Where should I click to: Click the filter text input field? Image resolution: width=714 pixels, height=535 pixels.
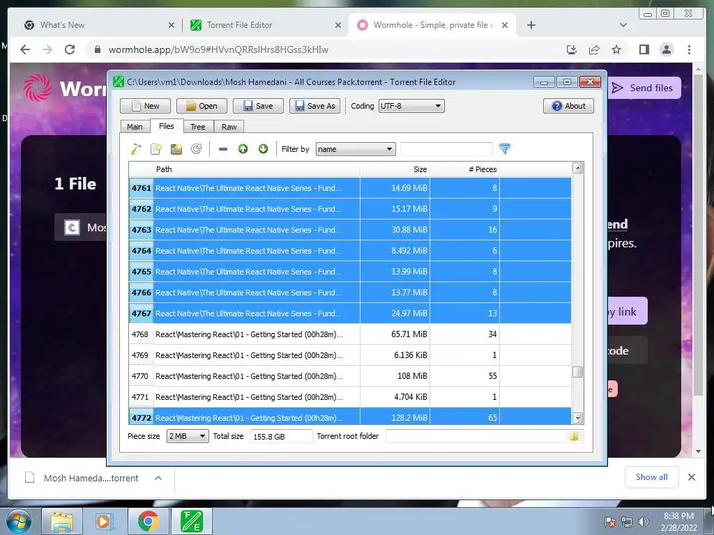tap(446, 149)
